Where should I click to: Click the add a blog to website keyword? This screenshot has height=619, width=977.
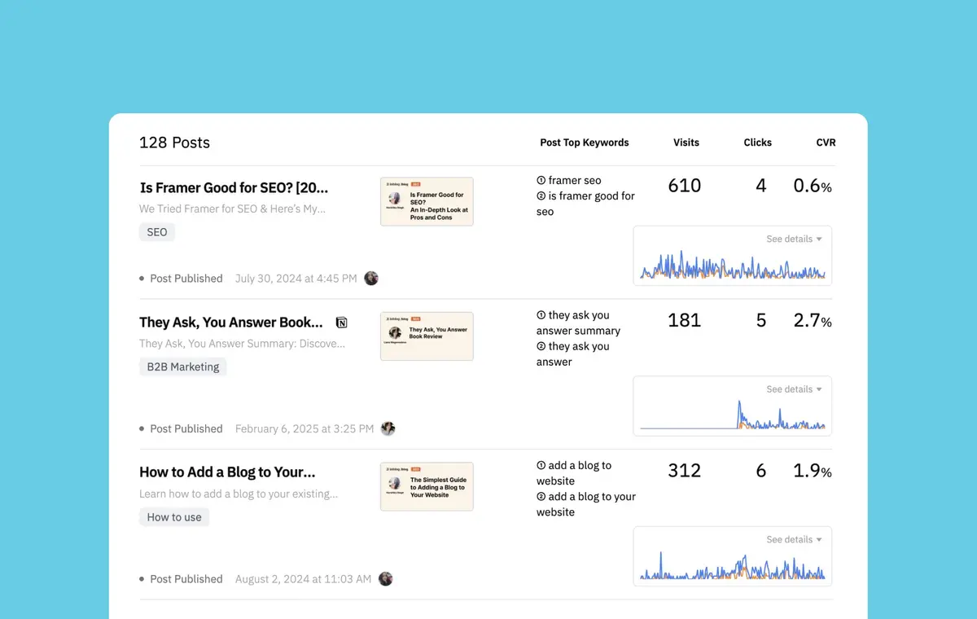(574, 473)
